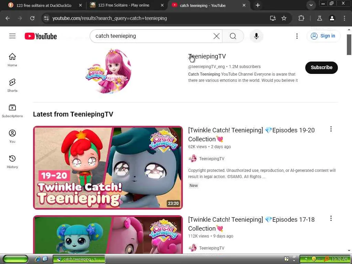Go back with browser back arrow

[x=8, y=18]
